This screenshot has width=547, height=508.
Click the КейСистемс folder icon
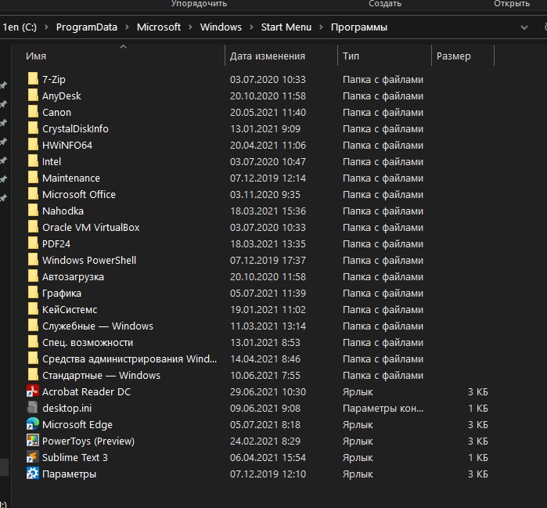[33, 309]
